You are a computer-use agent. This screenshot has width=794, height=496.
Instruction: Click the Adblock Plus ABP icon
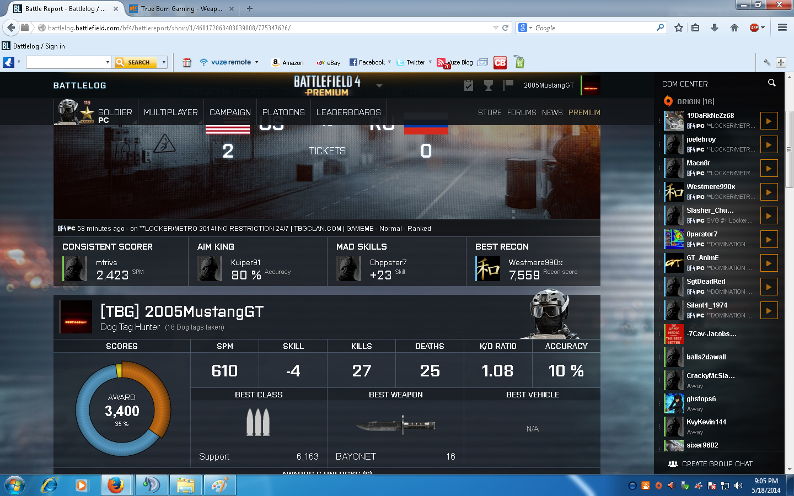click(754, 28)
